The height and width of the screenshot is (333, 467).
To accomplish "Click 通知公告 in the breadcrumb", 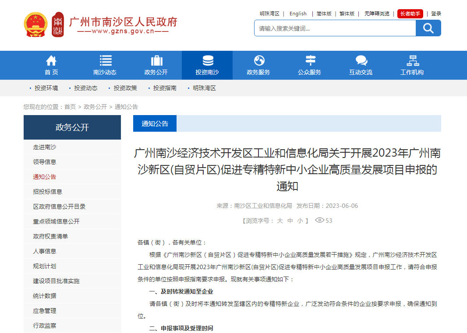I will pyautogui.click(x=126, y=107).
